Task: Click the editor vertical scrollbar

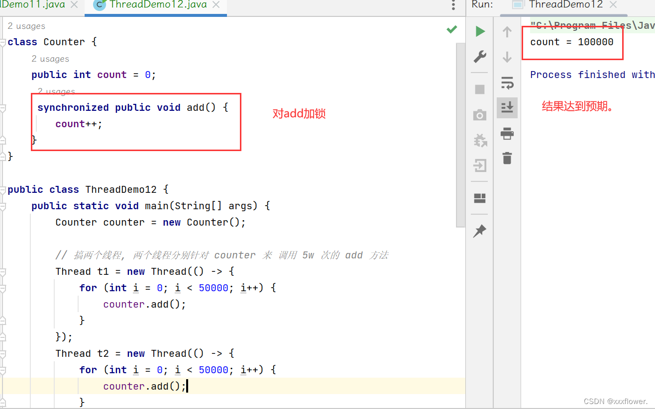Action: pos(460,134)
